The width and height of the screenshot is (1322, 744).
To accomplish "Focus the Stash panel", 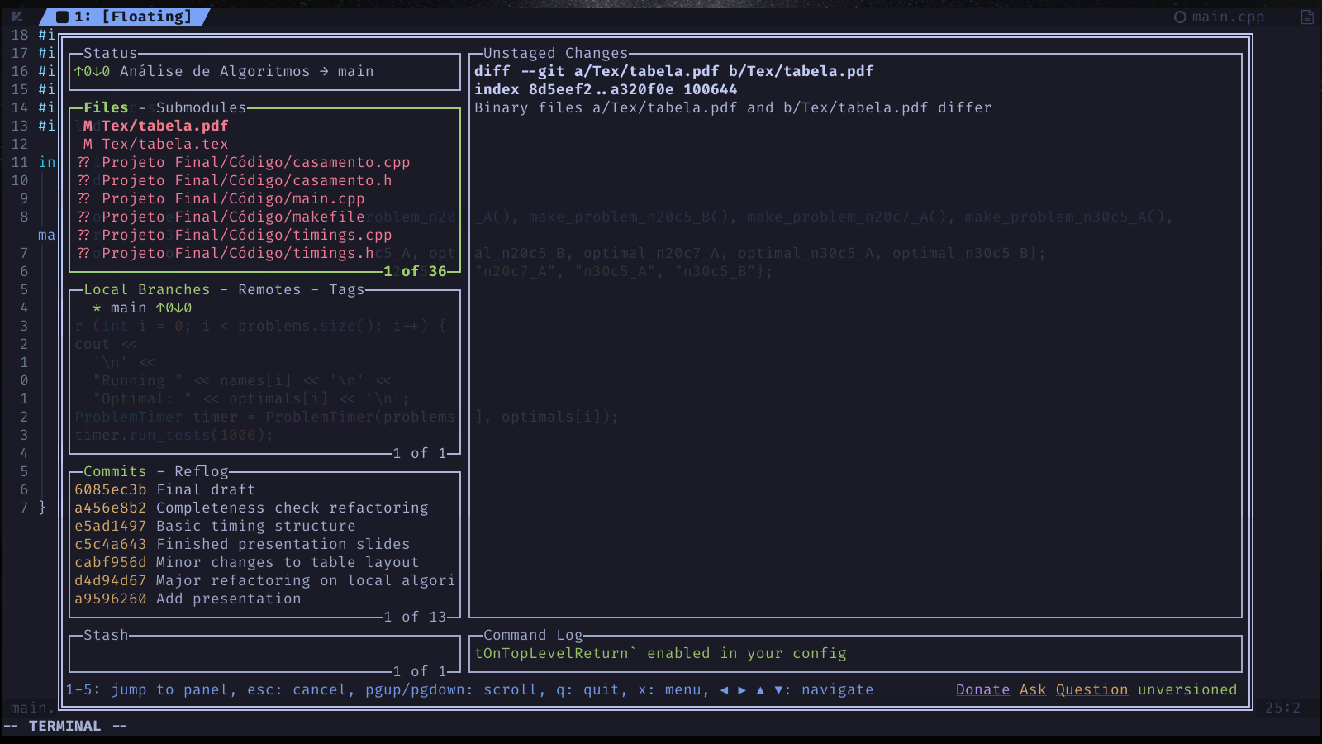I will click(263, 654).
